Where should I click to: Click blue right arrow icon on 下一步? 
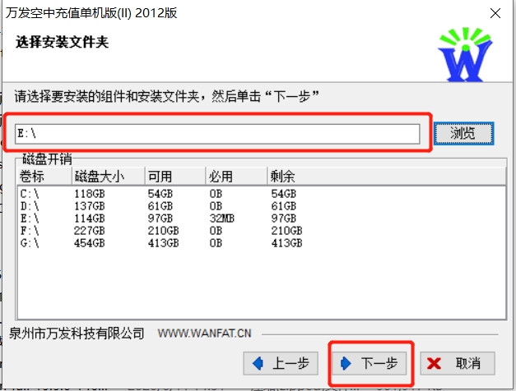coord(346,363)
